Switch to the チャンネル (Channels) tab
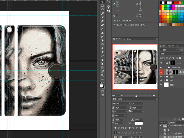The image size is (184, 138). (171, 46)
